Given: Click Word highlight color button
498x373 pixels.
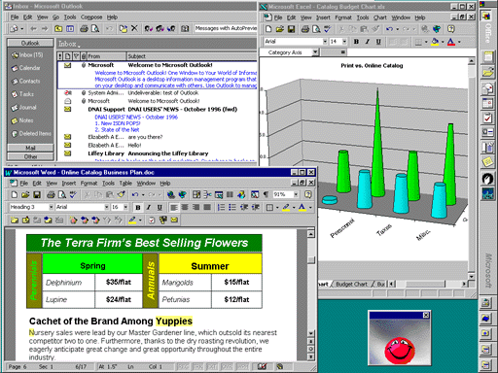Looking at the screenshot, I should click(x=286, y=207).
